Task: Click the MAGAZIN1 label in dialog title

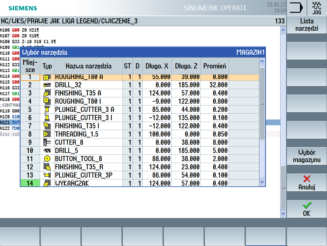Action: pos(250,52)
